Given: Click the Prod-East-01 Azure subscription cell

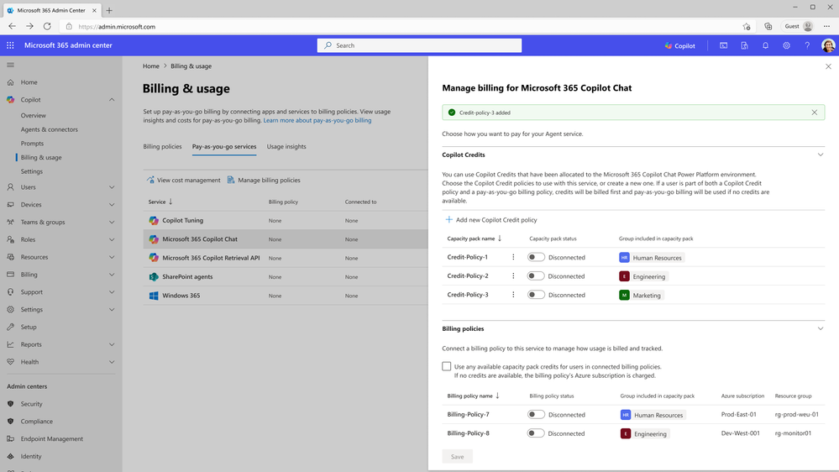Looking at the screenshot, I should pyautogui.click(x=738, y=414).
